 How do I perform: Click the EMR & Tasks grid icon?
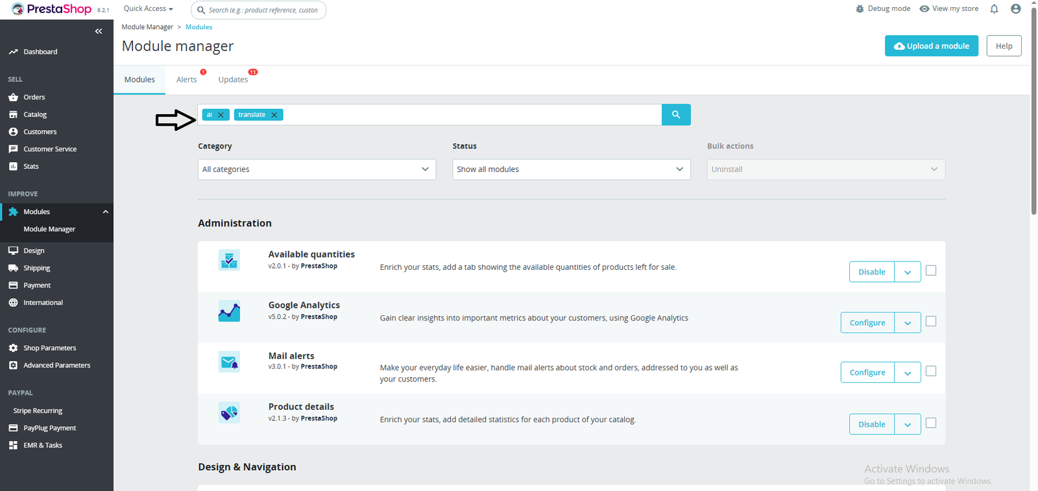click(x=13, y=446)
